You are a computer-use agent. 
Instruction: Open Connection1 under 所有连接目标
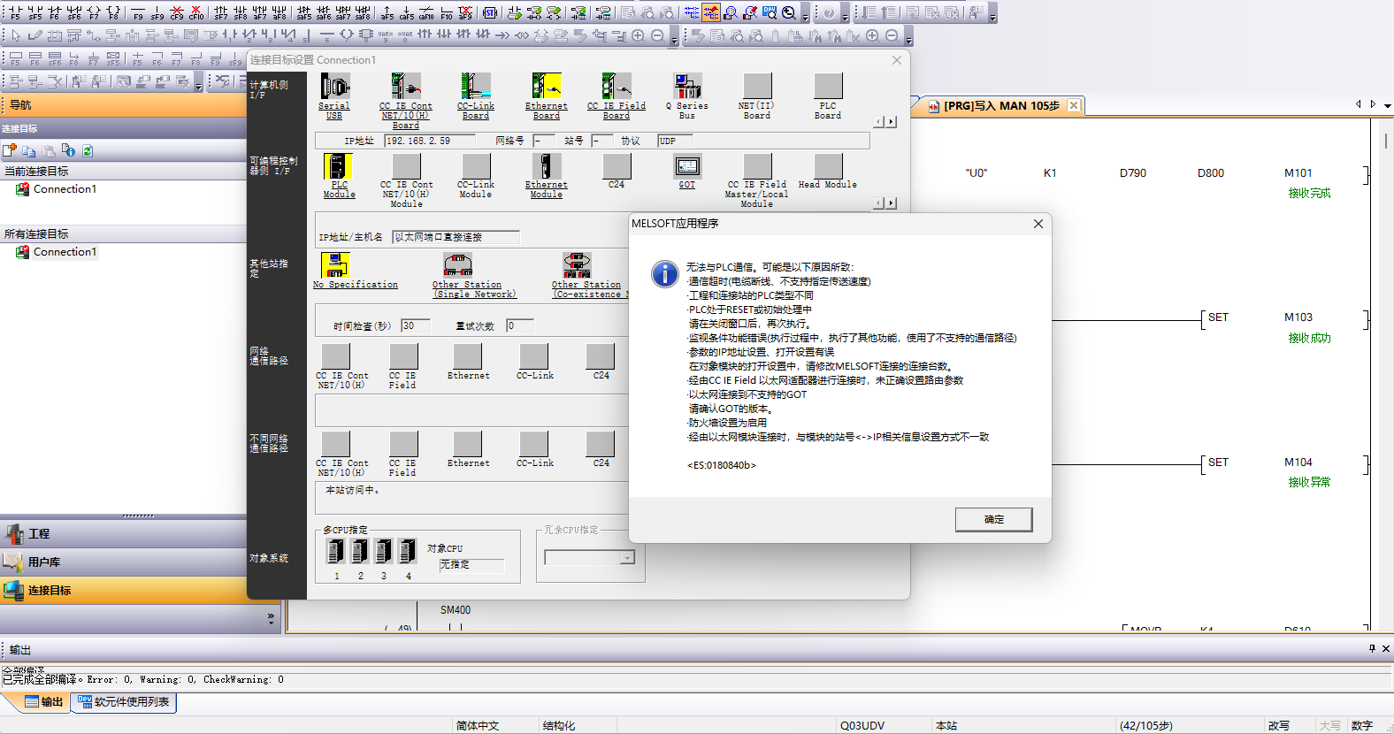[65, 252]
